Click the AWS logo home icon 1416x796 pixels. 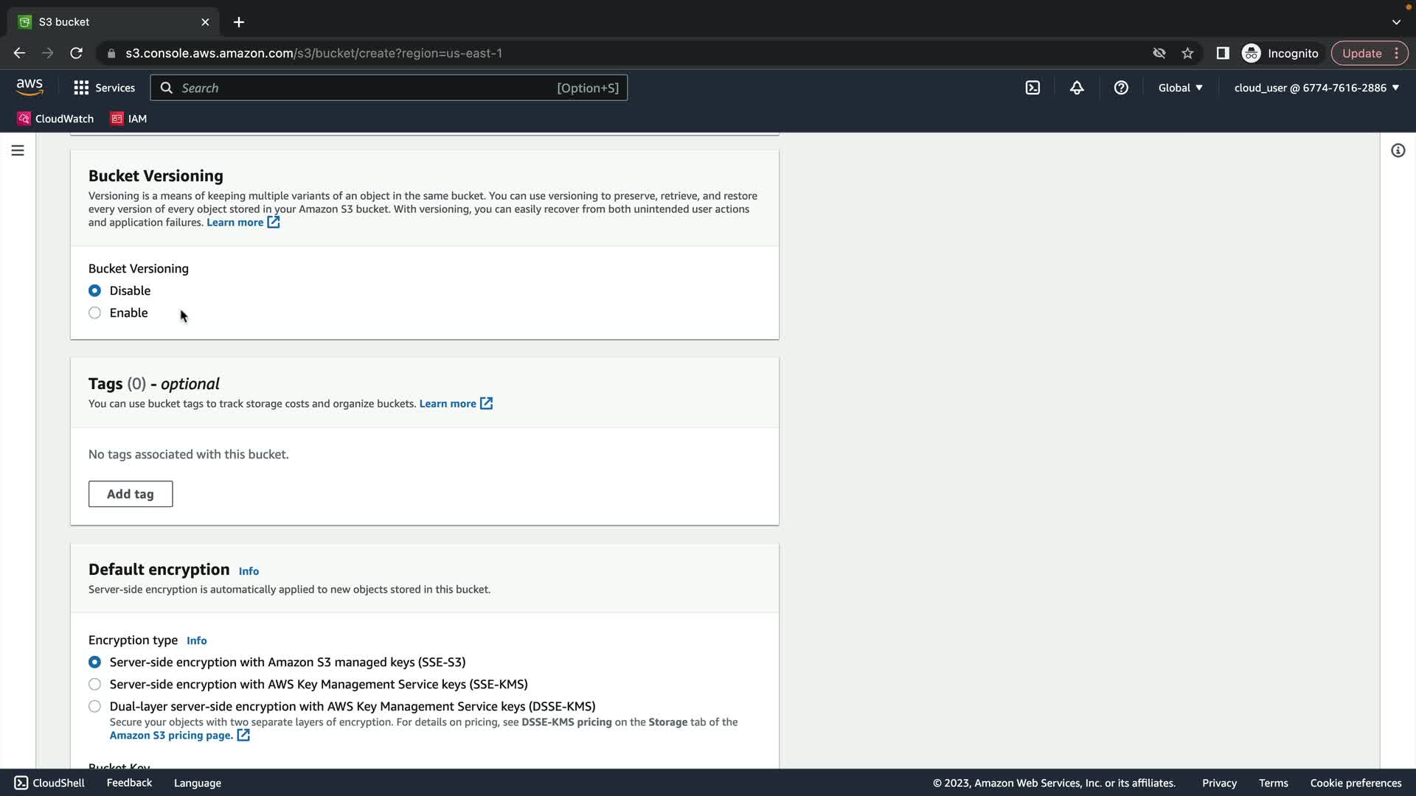tap(29, 87)
